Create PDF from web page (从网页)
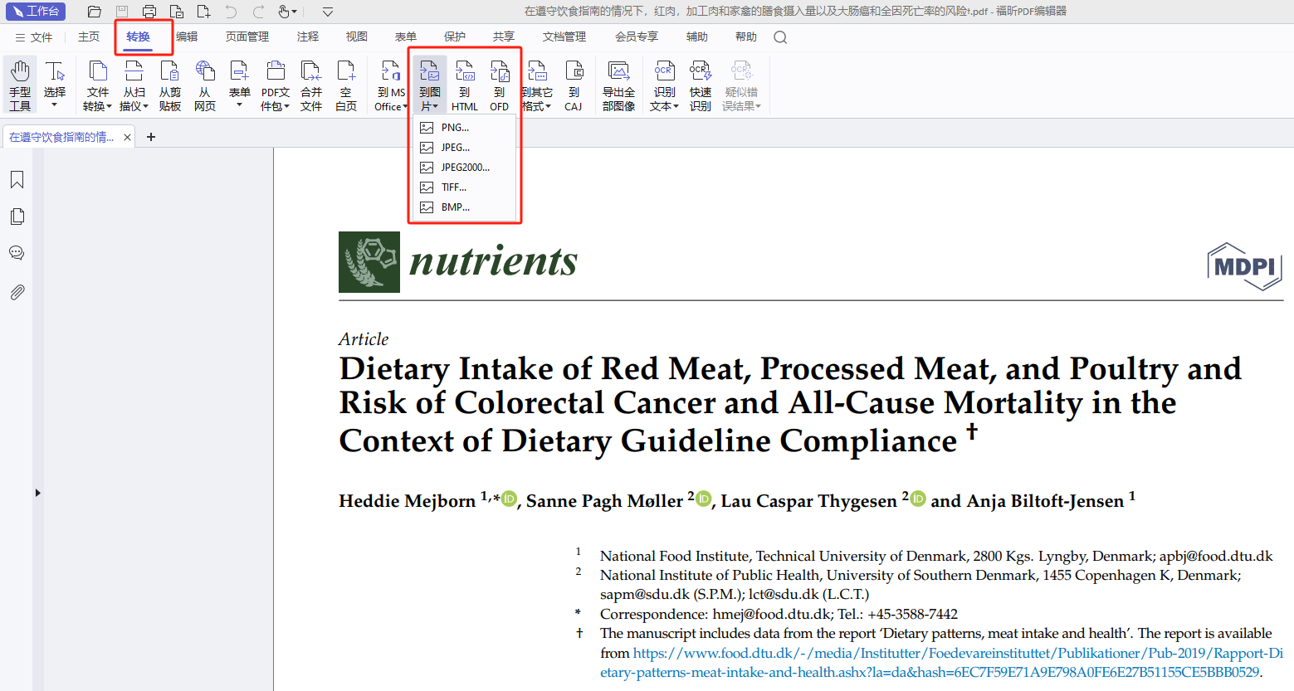 click(x=204, y=85)
